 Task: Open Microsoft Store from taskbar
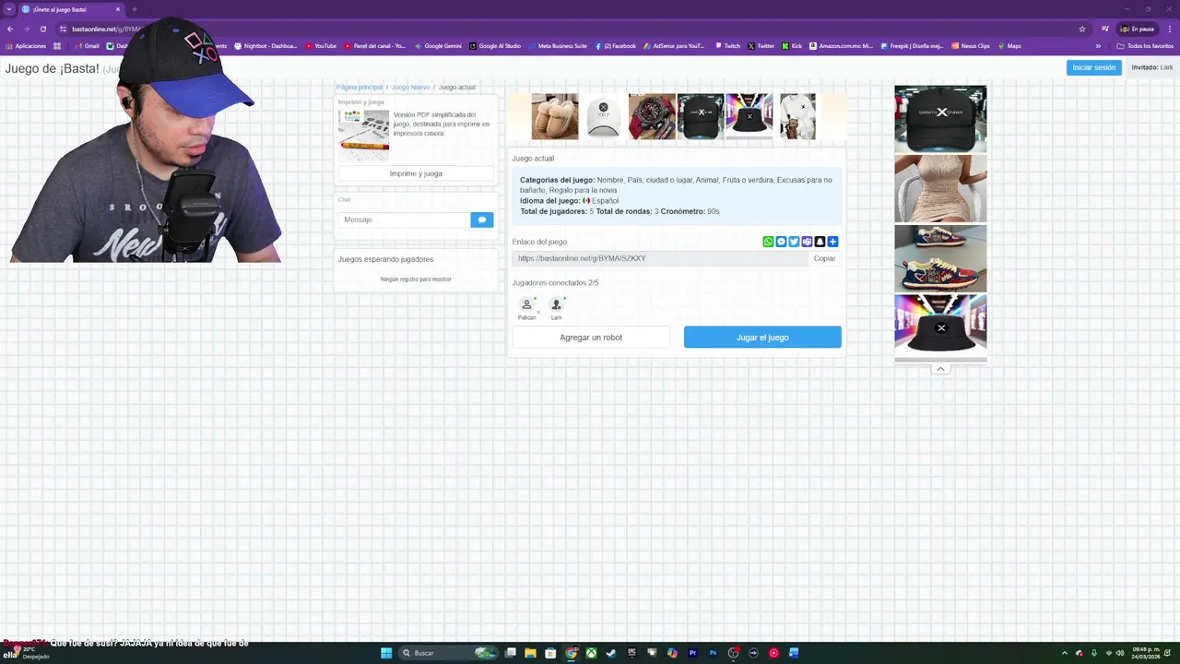(x=550, y=653)
